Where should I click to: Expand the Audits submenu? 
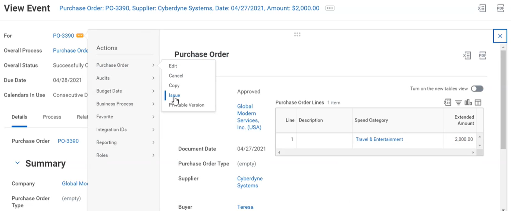(x=125, y=78)
